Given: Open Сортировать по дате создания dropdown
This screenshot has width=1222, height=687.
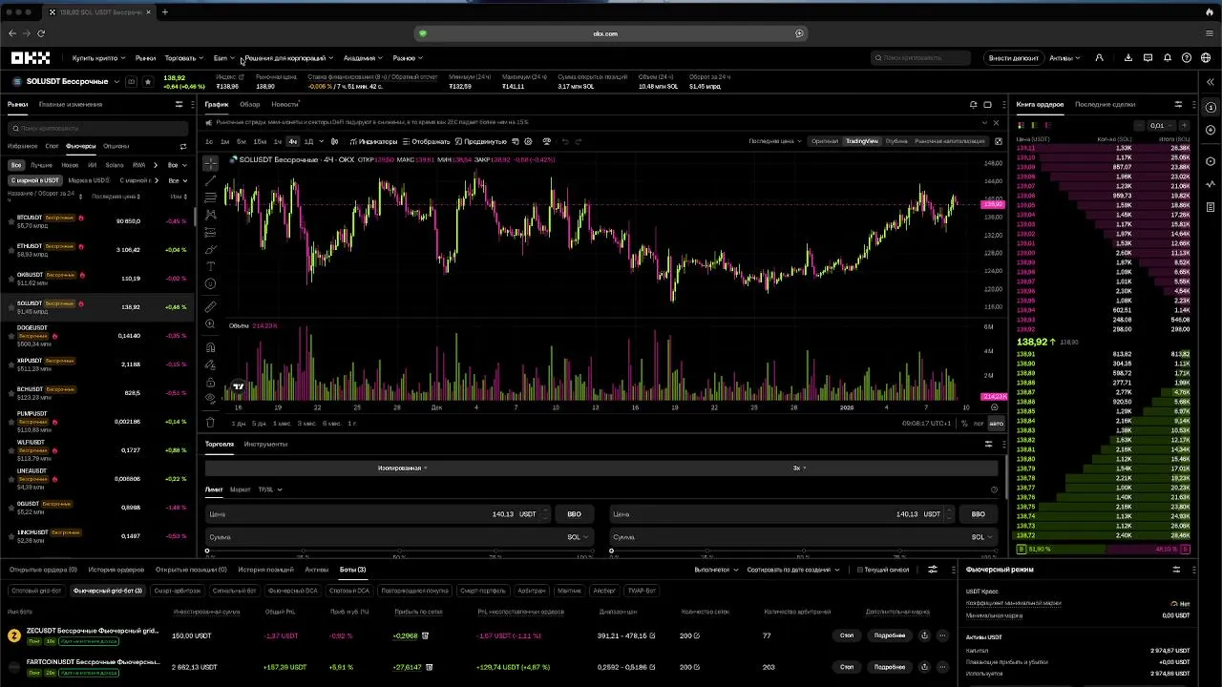Looking at the screenshot, I should (793, 570).
